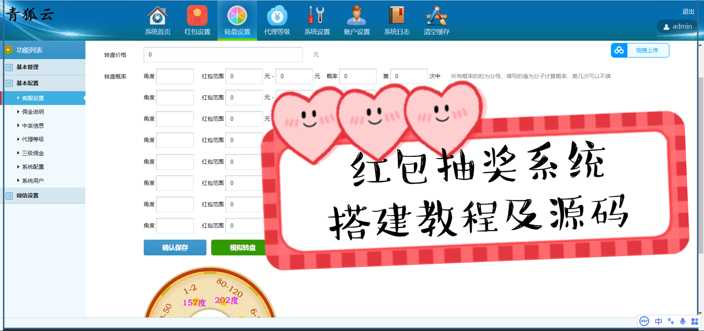Click the 确认保存 button
This screenshot has height=331, width=704.
(175, 248)
